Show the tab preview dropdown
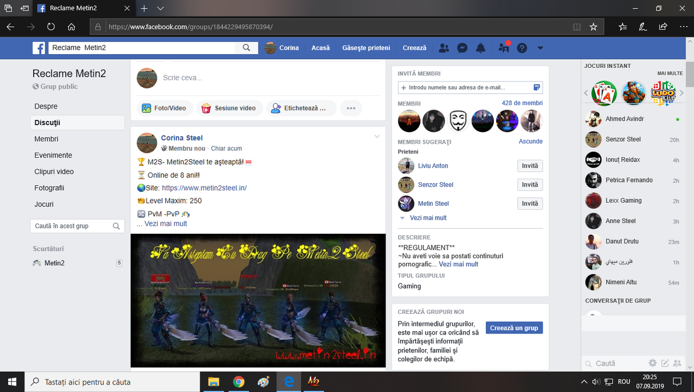The height and width of the screenshot is (392, 694). [160, 9]
